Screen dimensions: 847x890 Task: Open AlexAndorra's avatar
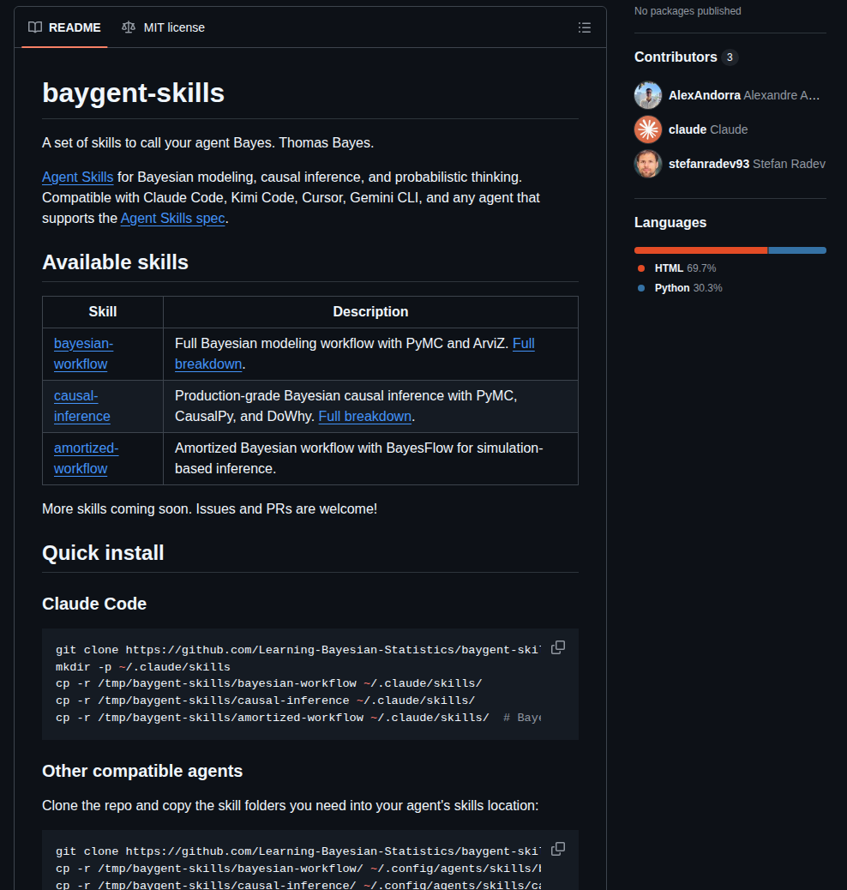click(648, 95)
